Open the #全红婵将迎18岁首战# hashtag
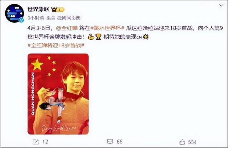This screenshot has width=228, height=148. (x=56, y=45)
